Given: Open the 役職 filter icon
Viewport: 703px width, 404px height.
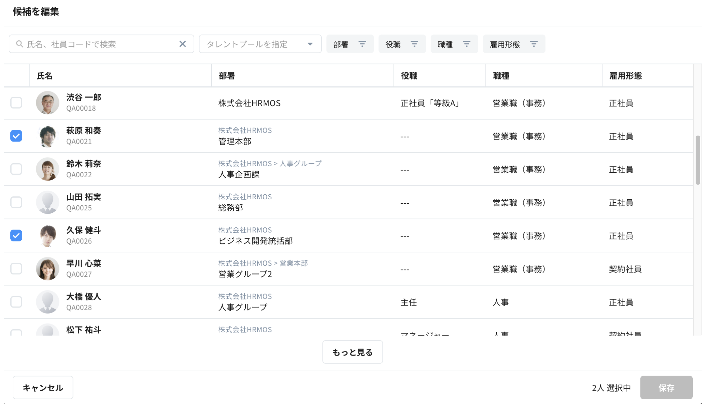Looking at the screenshot, I should [x=415, y=44].
